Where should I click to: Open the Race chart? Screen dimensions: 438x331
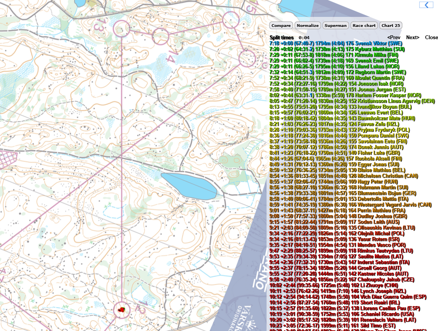(364, 25)
